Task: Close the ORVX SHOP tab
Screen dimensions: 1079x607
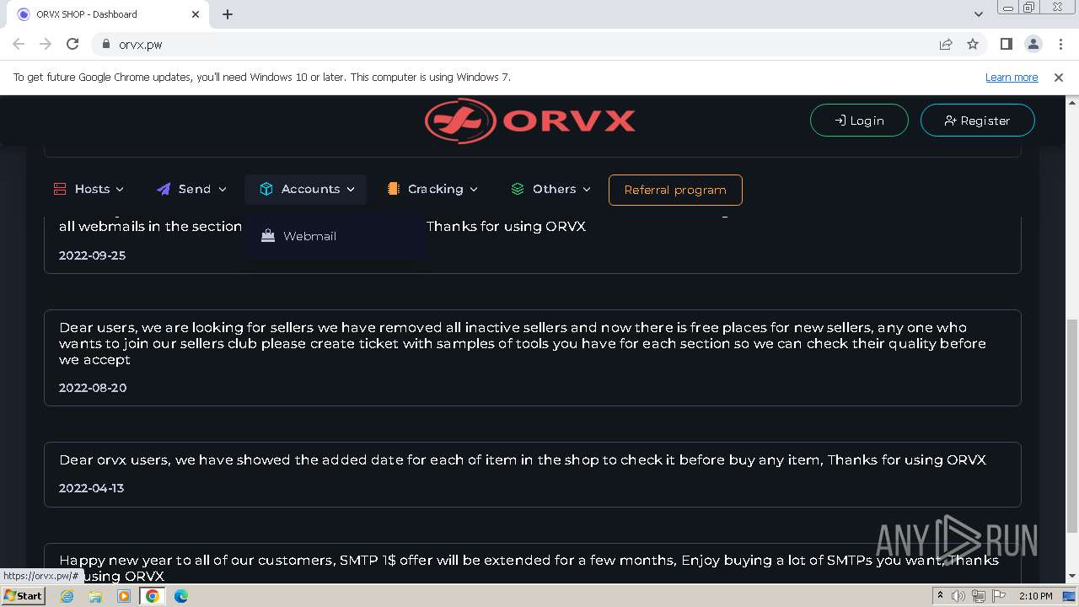Action: (x=196, y=14)
